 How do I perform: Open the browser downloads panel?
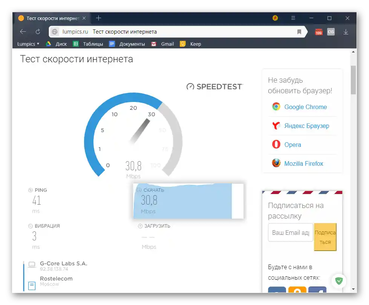346,32
